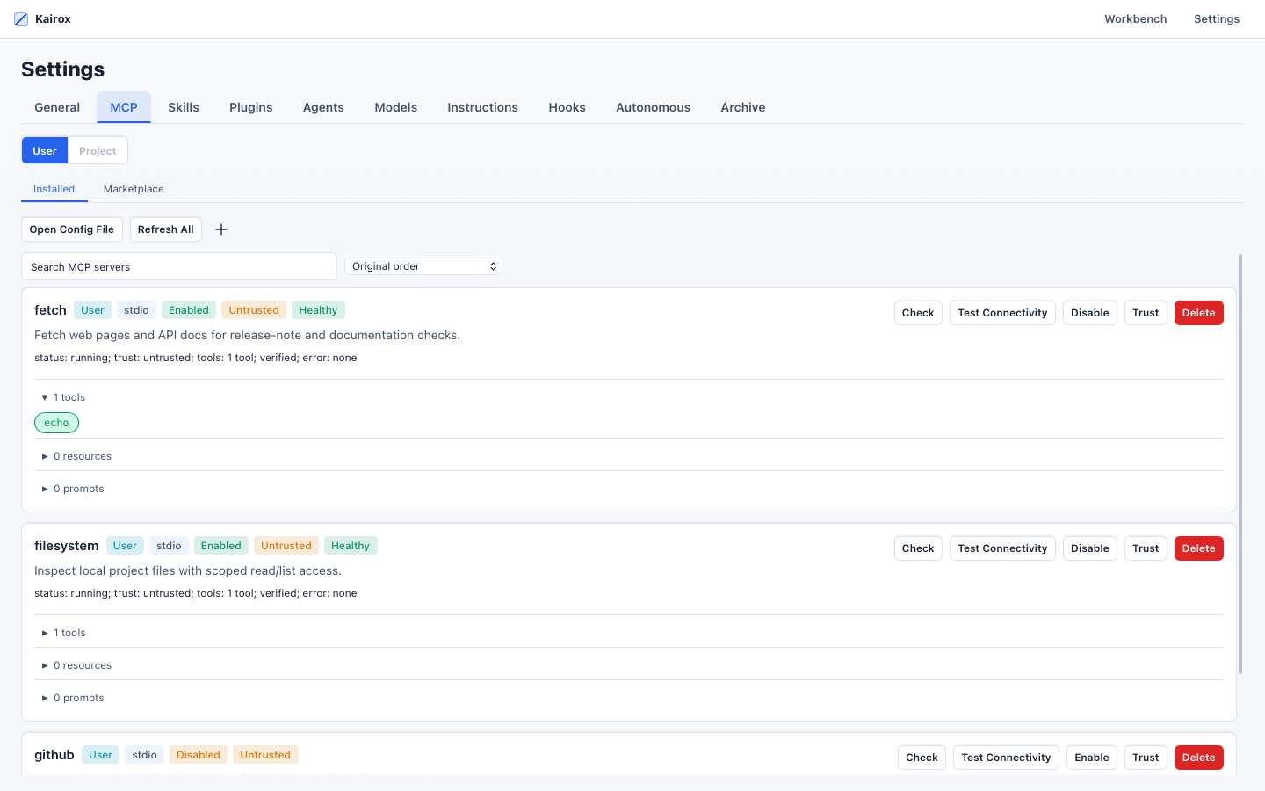
Task: Test Connectivity for the fetch server
Action: tap(1002, 313)
